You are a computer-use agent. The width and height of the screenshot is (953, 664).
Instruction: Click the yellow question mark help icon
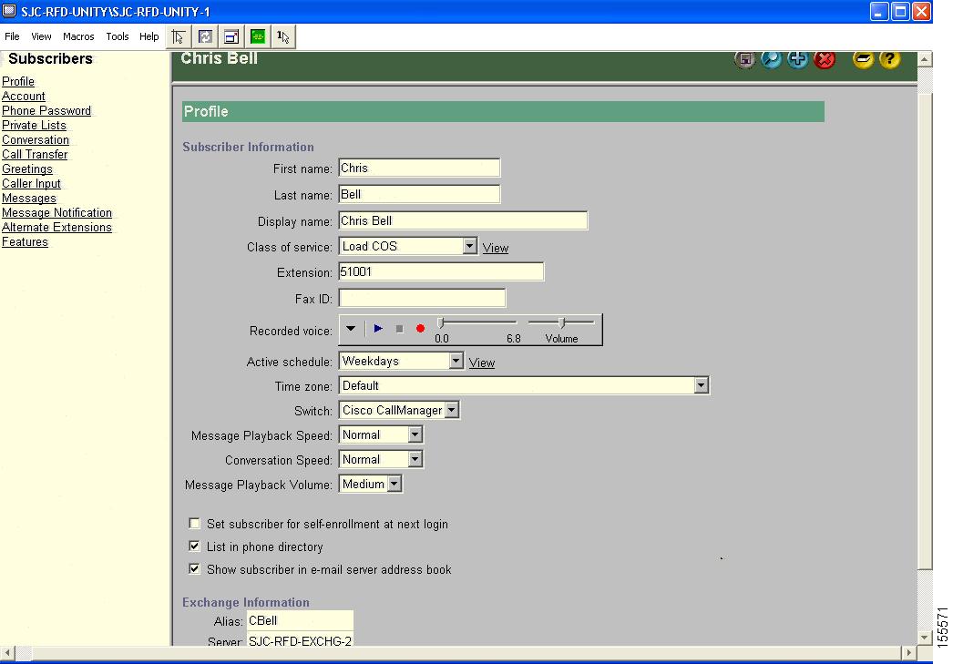tap(889, 58)
